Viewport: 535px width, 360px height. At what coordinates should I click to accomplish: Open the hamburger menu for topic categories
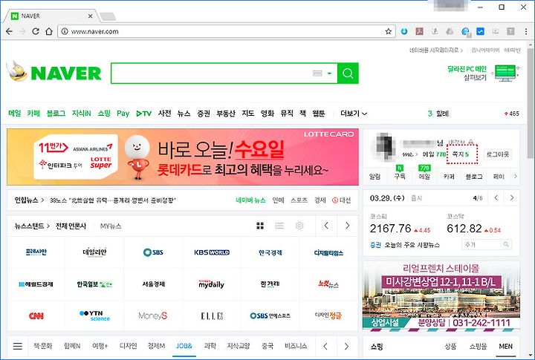18,346
